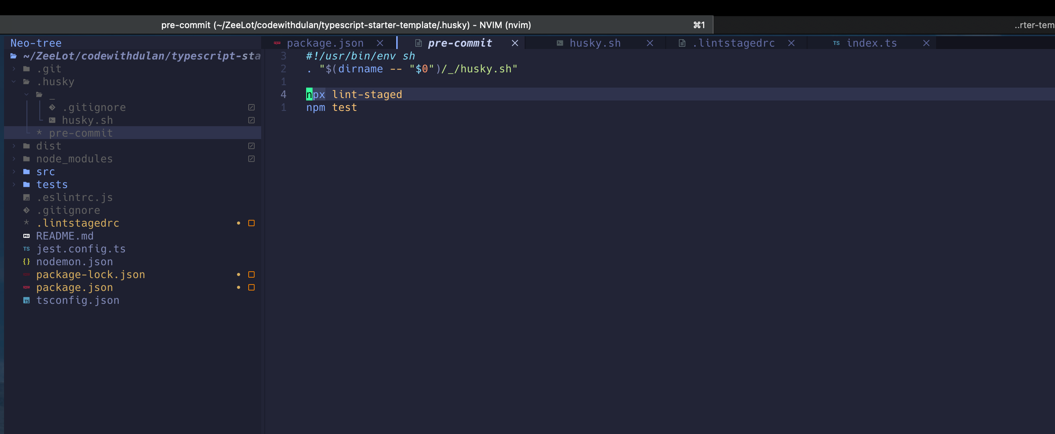Click the shell icon next to husky.sh in tree
This screenshot has height=434, width=1055.
click(x=52, y=120)
